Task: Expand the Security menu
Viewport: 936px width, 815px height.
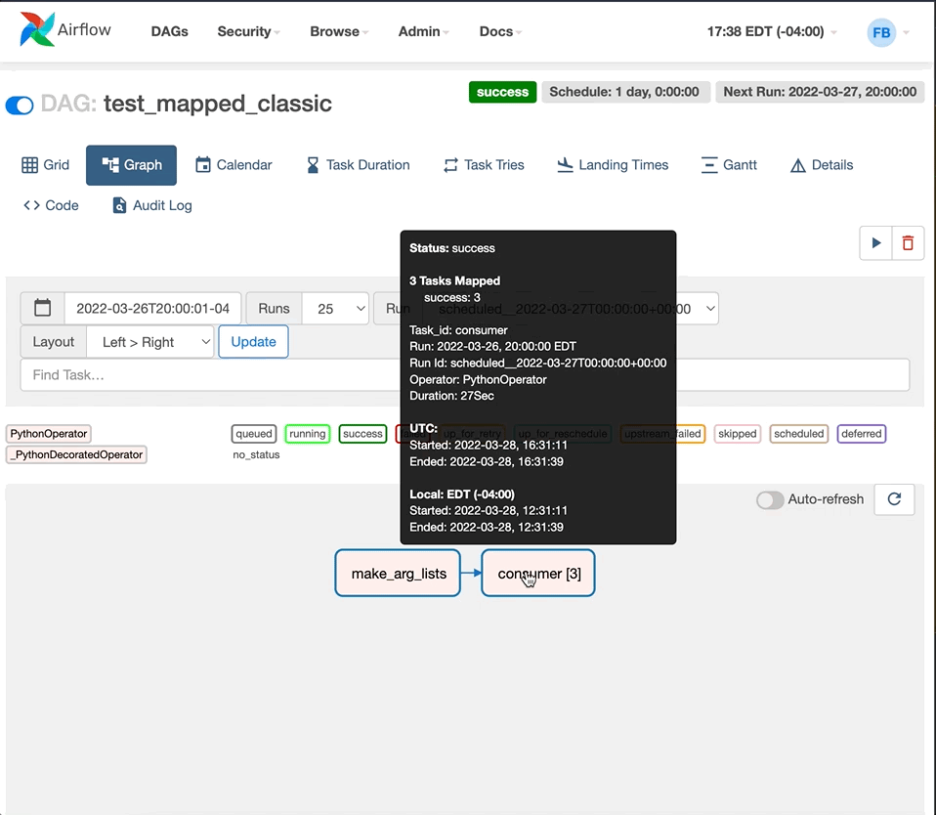Action: (248, 31)
